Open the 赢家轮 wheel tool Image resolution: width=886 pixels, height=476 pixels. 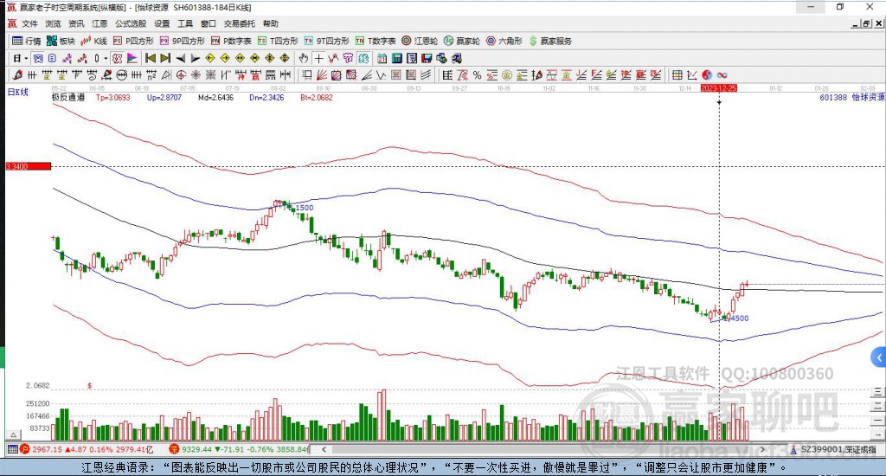(x=462, y=41)
